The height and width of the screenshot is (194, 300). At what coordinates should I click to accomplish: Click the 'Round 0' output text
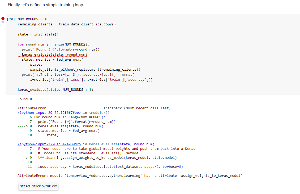click(25, 99)
